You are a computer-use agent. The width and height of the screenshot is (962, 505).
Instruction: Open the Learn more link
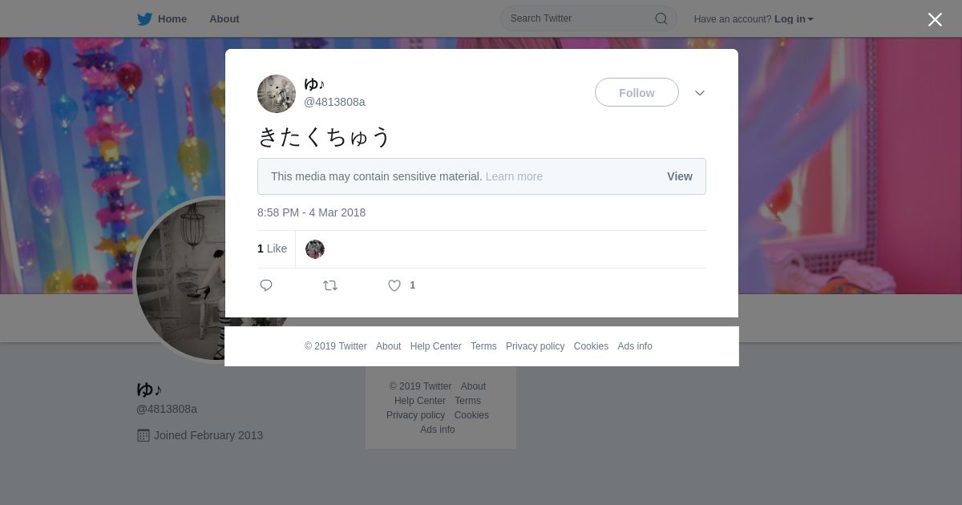pyautogui.click(x=514, y=176)
